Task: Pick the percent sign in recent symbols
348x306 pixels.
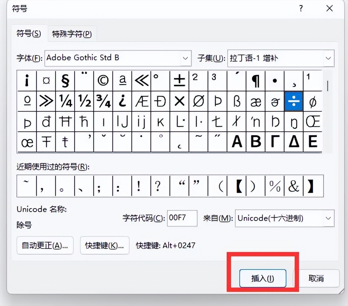Action: point(275,186)
